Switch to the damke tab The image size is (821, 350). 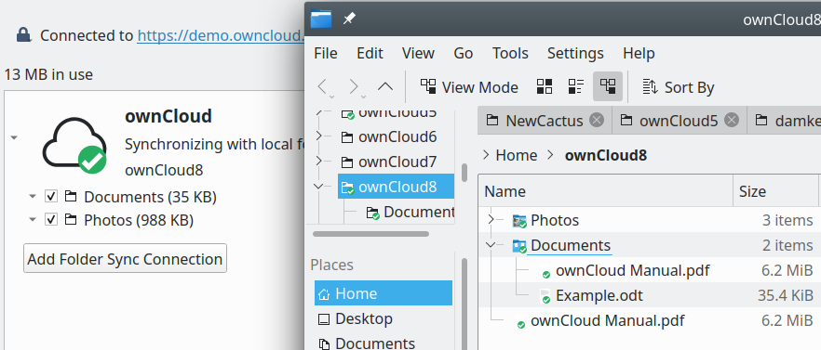(784, 121)
